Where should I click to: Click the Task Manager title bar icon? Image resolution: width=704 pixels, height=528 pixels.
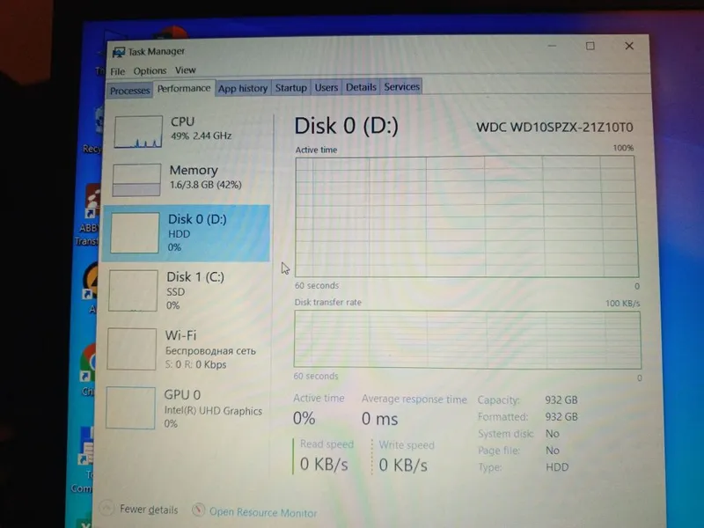pos(118,52)
